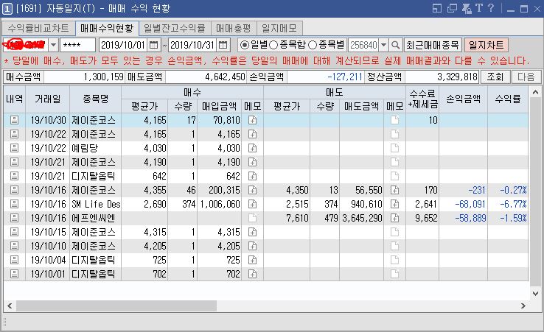Click the 거래일 column header
The height and width of the screenshot is (332, 544).
coord(47,99)
